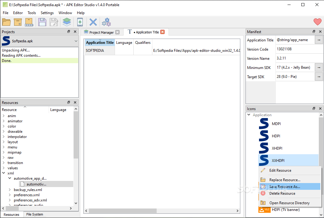Open the Settings menu

pyautogui.click(x=47, y=13)
